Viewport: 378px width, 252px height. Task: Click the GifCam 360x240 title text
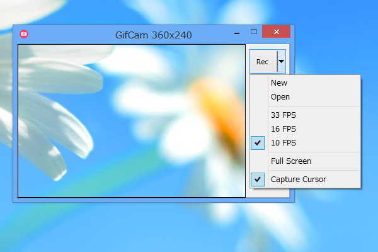[154, 35]
